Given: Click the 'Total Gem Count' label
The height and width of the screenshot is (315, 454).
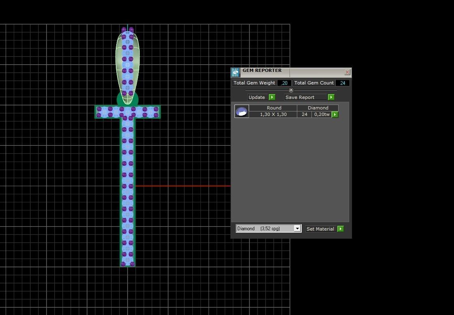Looking at the screenshot, I should tap(314, 83).
